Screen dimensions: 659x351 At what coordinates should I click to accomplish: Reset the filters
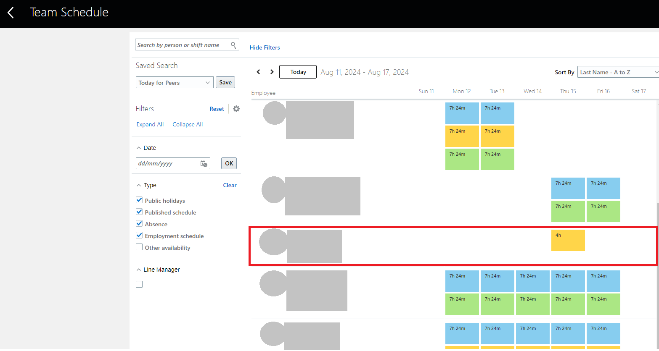217,109
